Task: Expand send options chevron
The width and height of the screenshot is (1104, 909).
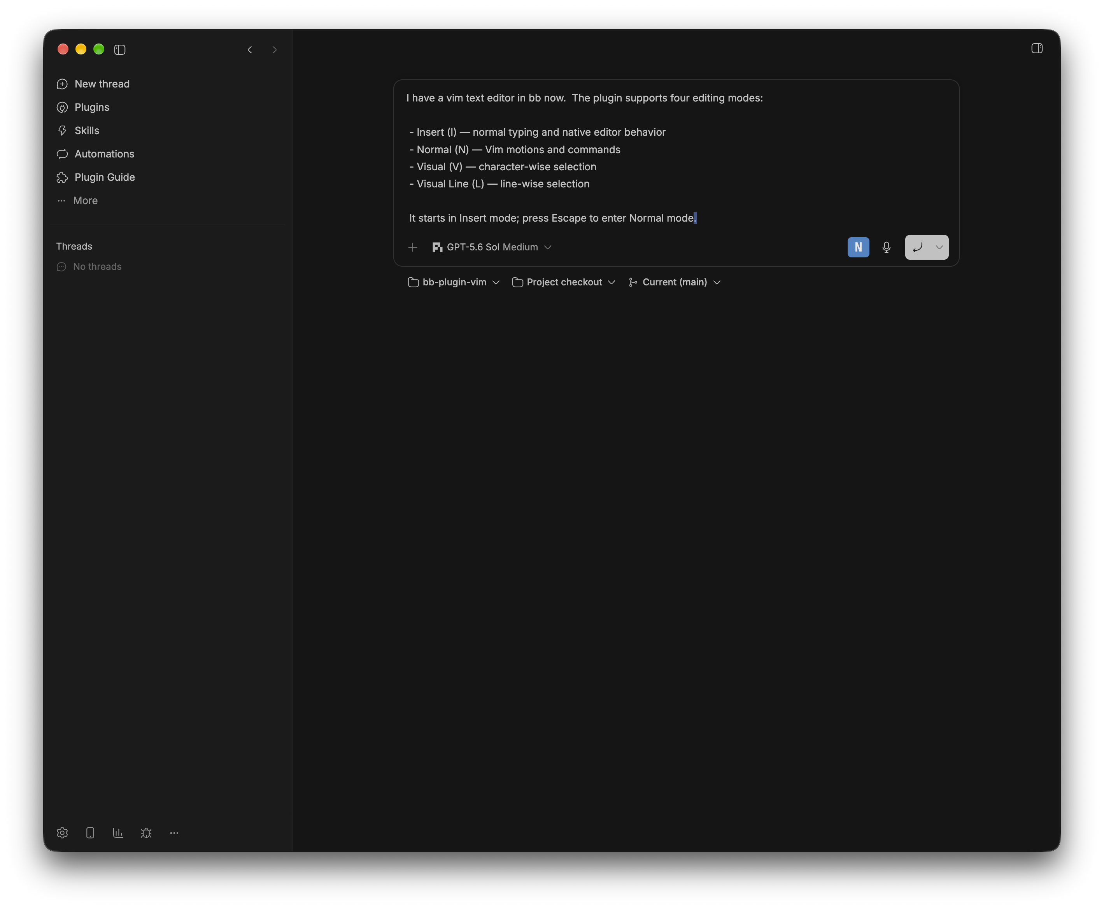Action: click(x=939, y=247)
